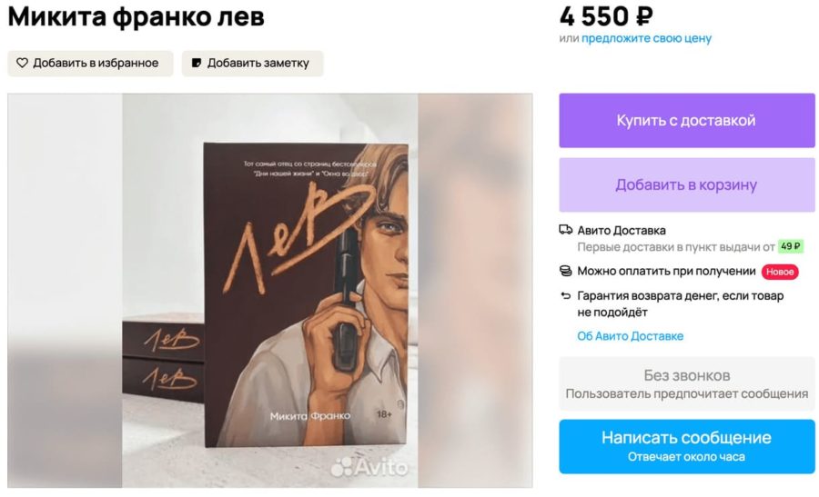Click the green 49 ₽ price badge
The height and width of the screenshot is (497, 819).
pos(791,246)
